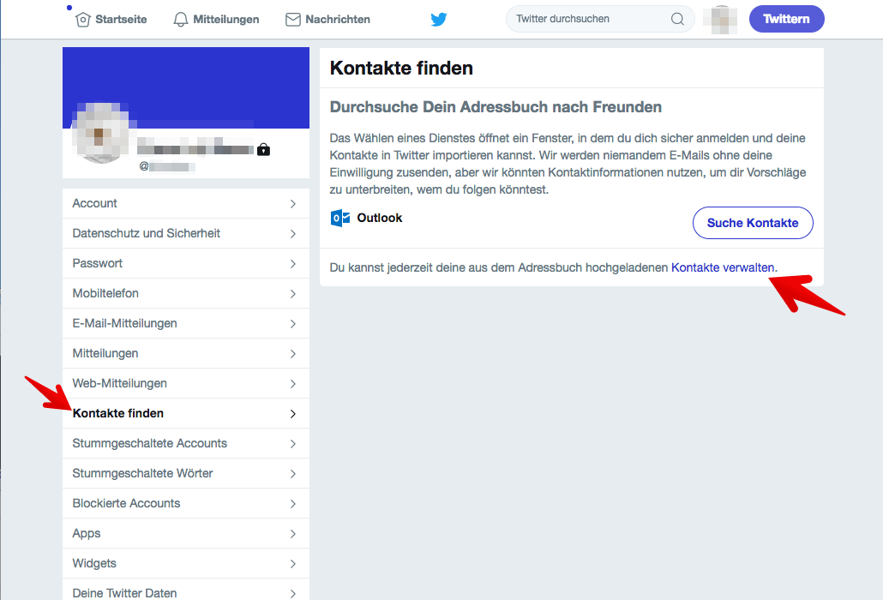Click the Startseite home icon
Screen dimensions: 883x600
click(x=83, y=20)
